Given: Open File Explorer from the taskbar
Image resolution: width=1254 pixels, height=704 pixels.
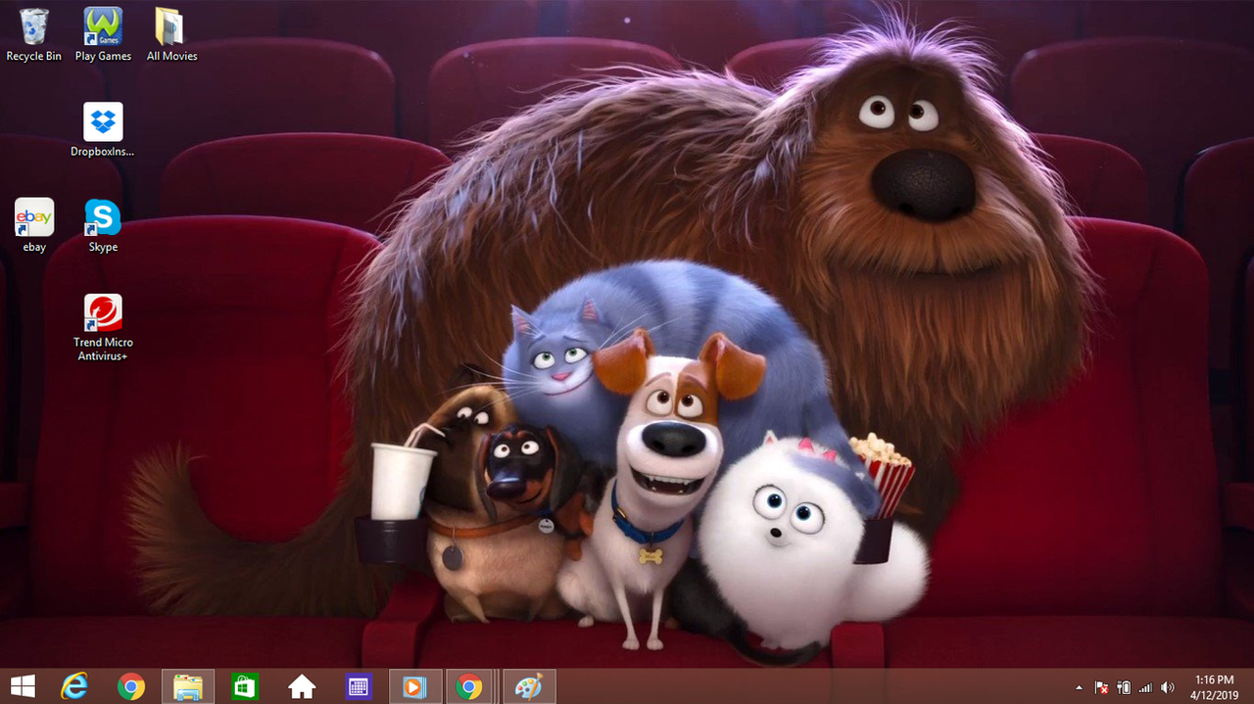Looking at the screenshot, I should (188, 686).
